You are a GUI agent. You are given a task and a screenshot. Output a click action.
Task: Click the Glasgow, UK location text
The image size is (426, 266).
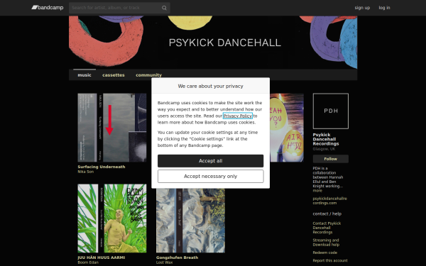[x=324, y=149]
